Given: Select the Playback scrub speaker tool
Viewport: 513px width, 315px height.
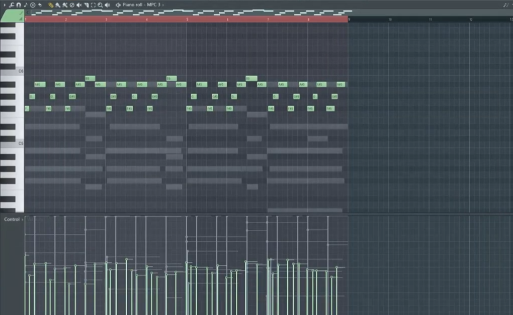Looking at the screenshot, I should coord(107,5).
